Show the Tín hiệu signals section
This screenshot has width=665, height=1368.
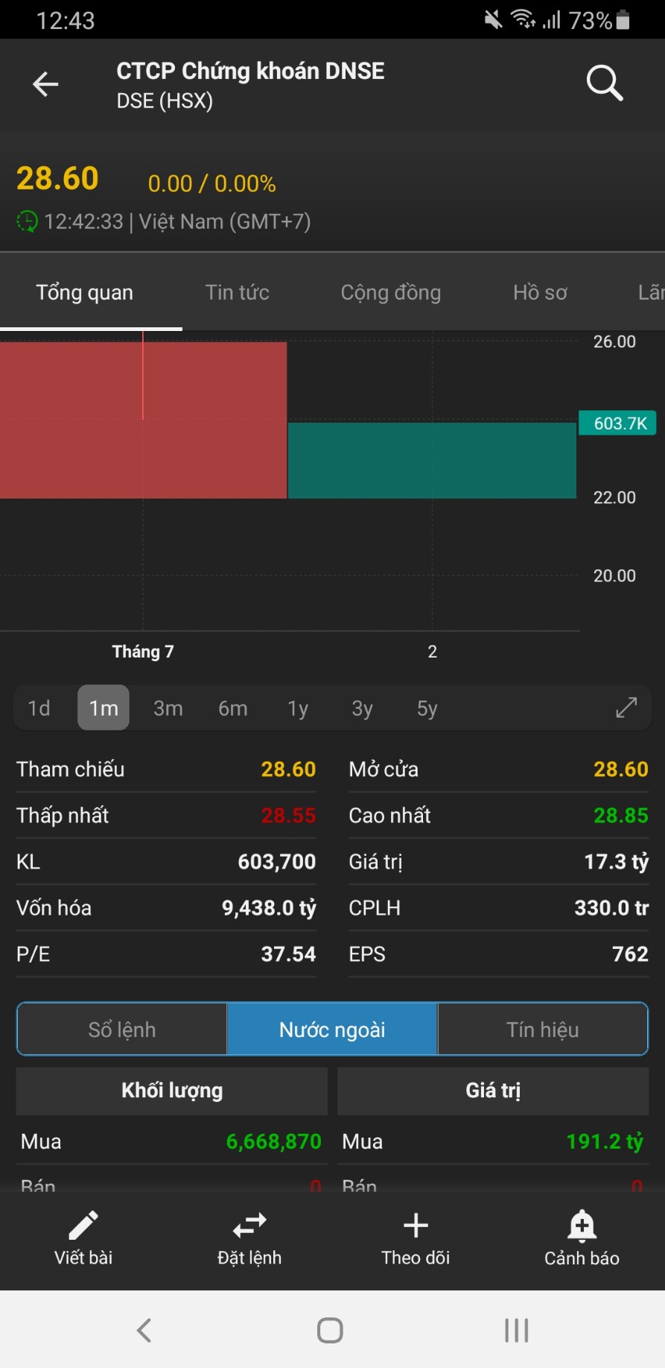tap(542, 1030)
